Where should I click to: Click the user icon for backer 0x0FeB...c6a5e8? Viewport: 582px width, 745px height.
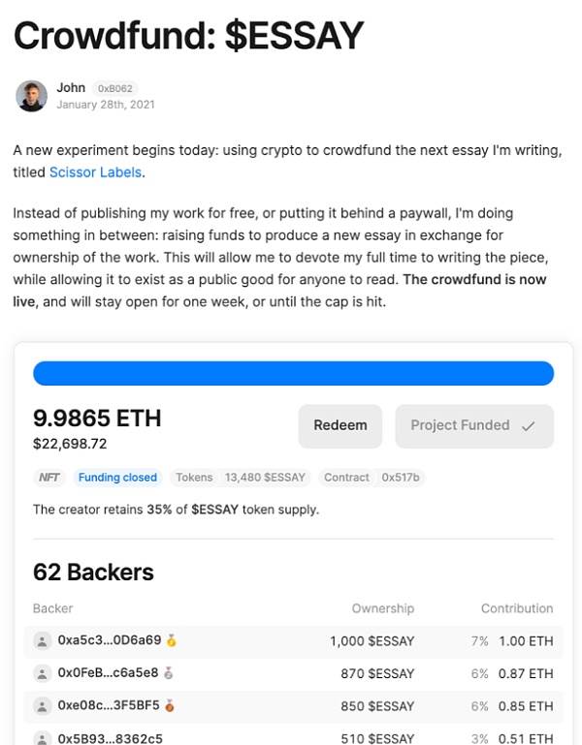click(x=42, y=673)
